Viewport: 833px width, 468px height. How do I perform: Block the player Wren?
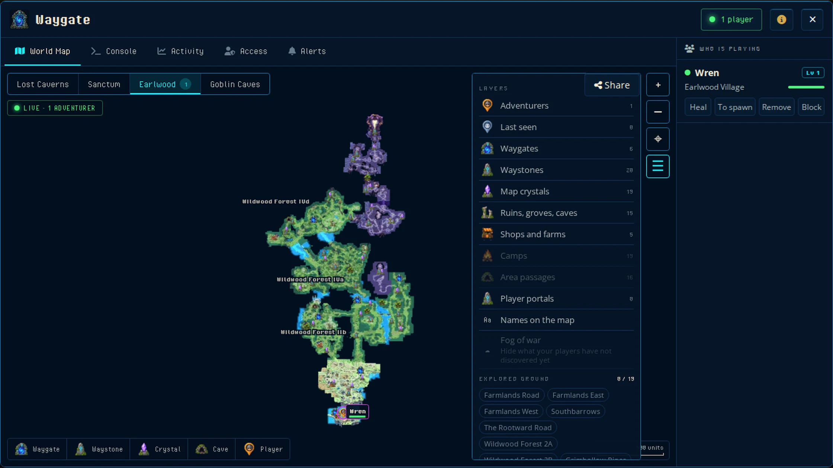(811, 107)
